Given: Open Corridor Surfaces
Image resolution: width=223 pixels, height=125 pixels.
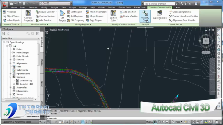Looking at the screenshot, I should pos(46,16).
